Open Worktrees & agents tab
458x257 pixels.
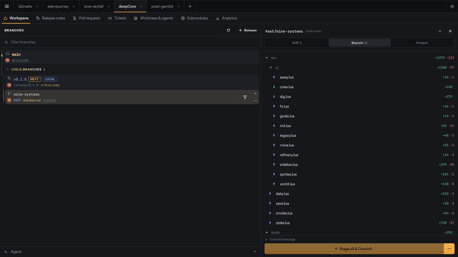(x=153, y=18)
